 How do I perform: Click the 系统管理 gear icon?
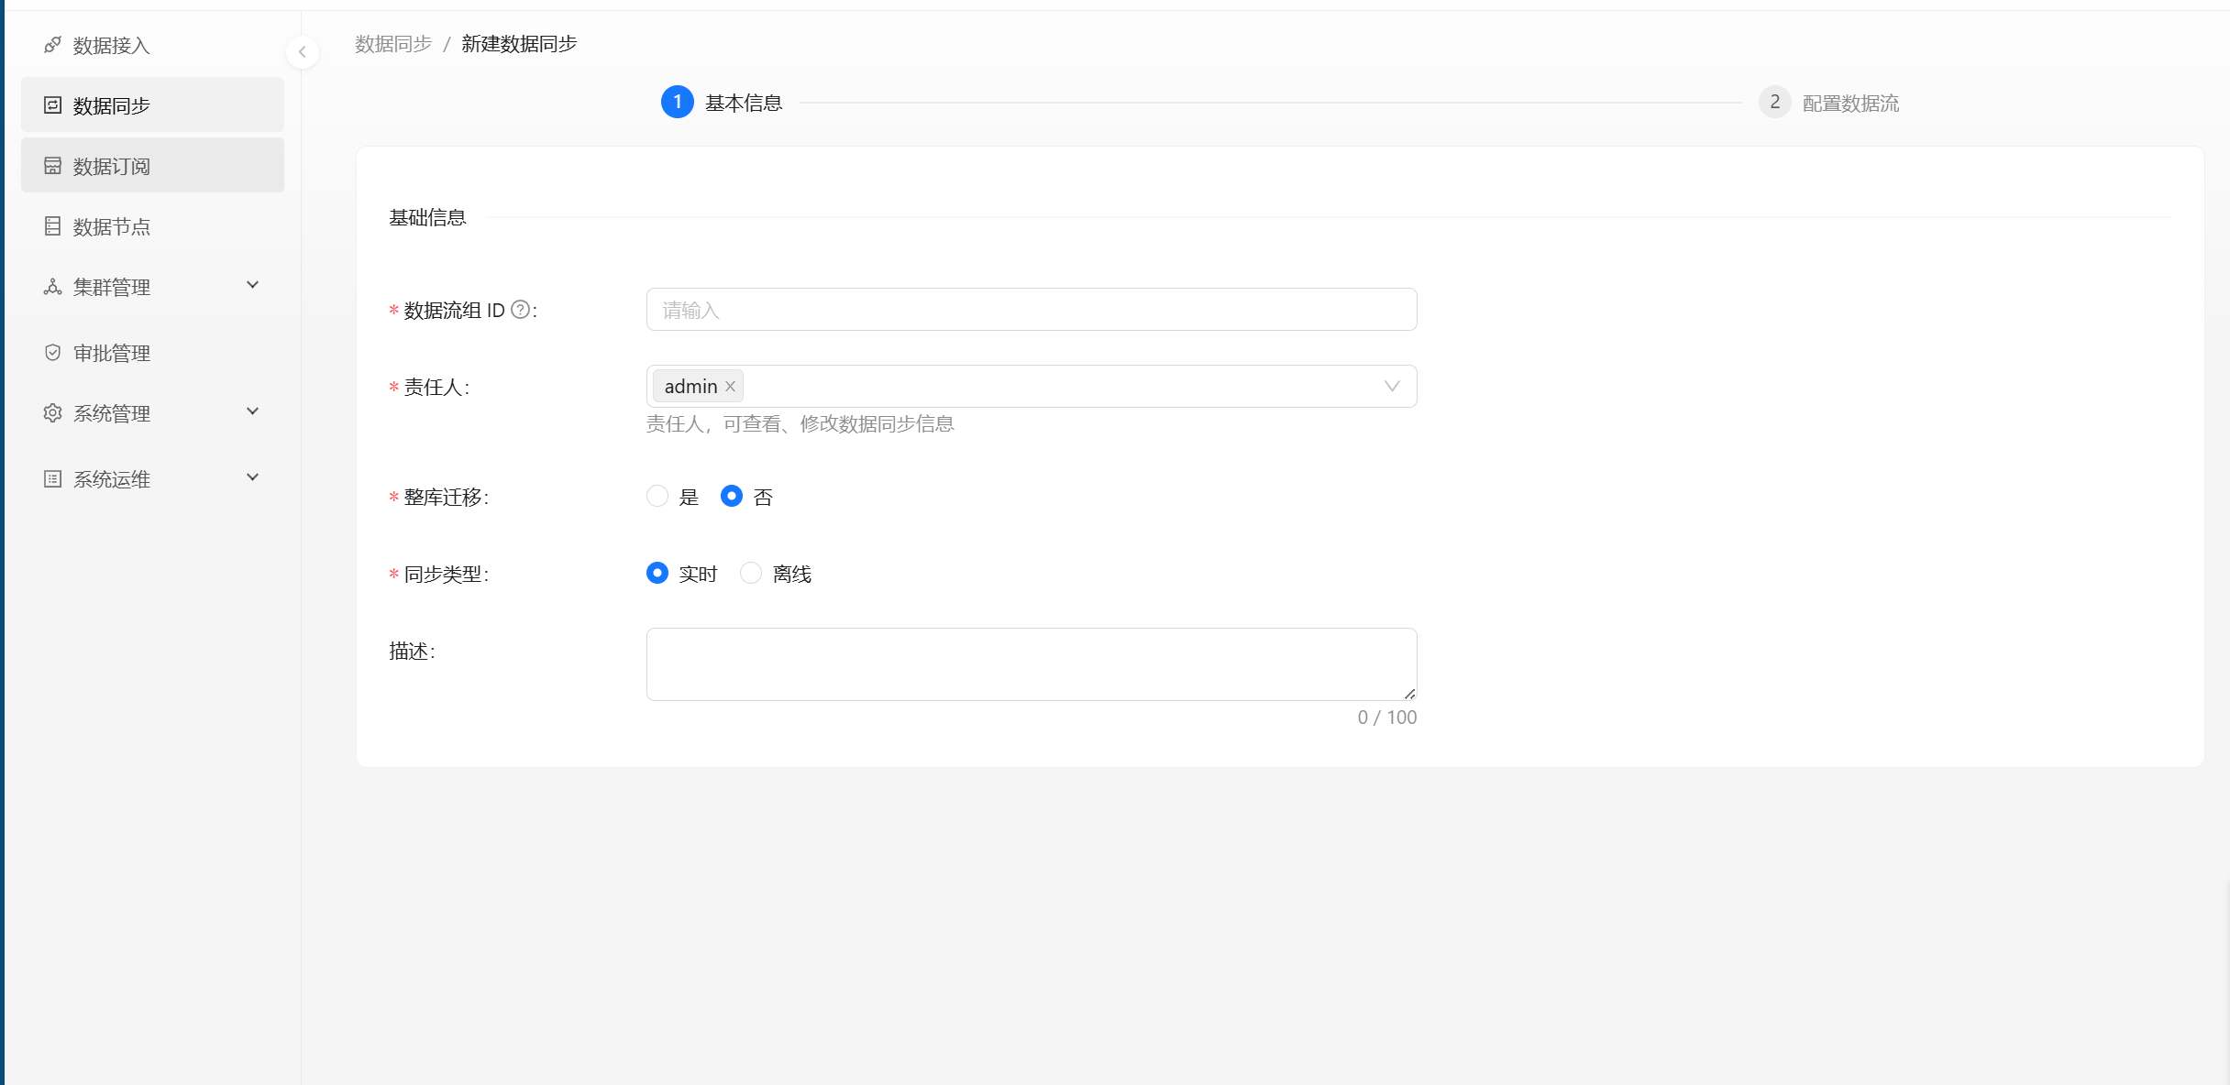point(53,413)
